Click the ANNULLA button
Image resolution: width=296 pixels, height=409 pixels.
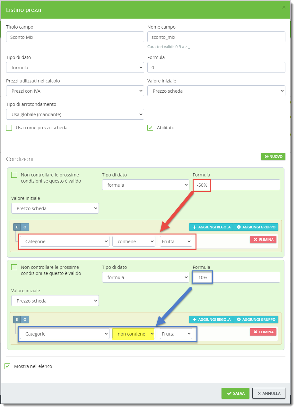click(269, 394)
